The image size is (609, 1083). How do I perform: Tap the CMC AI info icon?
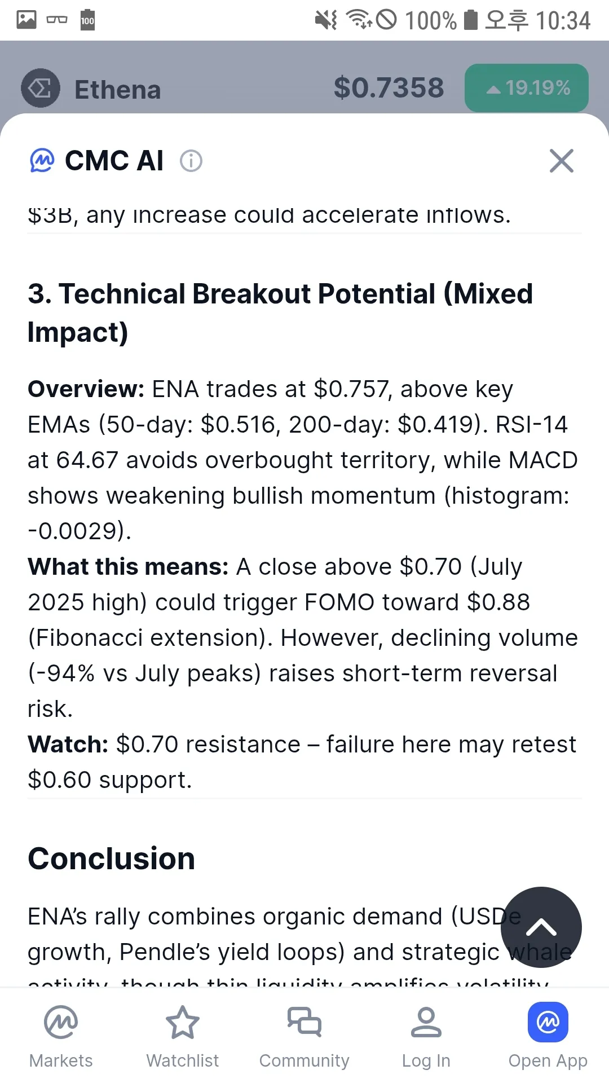pos(191,161)
